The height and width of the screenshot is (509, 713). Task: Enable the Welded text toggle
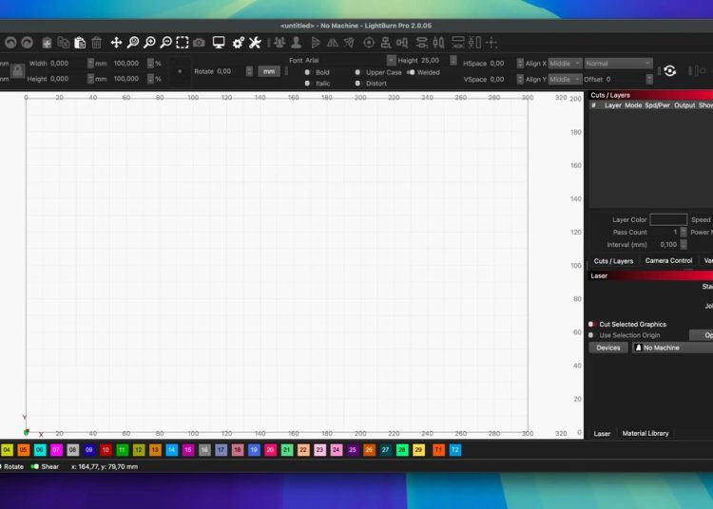(411, 72)
